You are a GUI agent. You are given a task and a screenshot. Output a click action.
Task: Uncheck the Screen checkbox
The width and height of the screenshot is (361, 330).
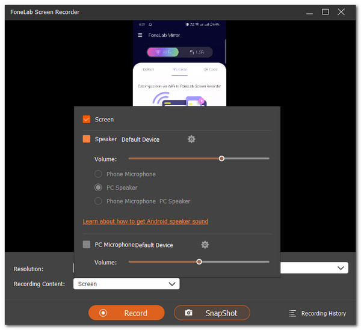87,120
